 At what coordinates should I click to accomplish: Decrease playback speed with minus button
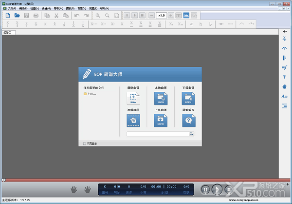pyautogui.click(x=151, y=15)
